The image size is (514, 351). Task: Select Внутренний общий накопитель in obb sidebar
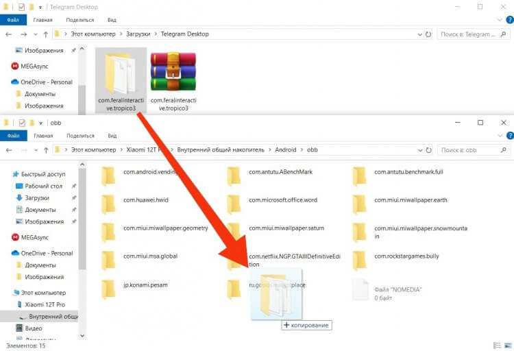coord(39,317)
